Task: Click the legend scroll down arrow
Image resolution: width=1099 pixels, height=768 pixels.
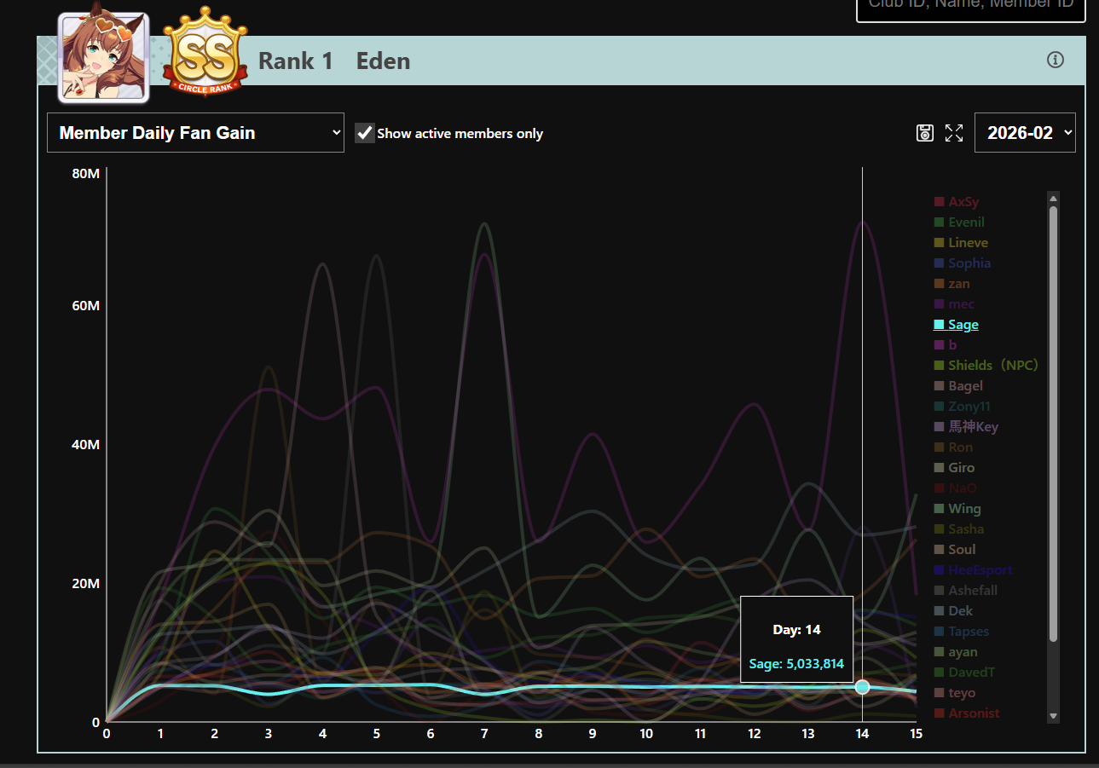Action: point(1053,716)
